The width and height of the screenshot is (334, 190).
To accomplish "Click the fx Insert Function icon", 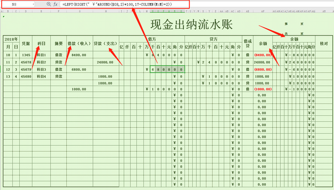I will [55, 4].
